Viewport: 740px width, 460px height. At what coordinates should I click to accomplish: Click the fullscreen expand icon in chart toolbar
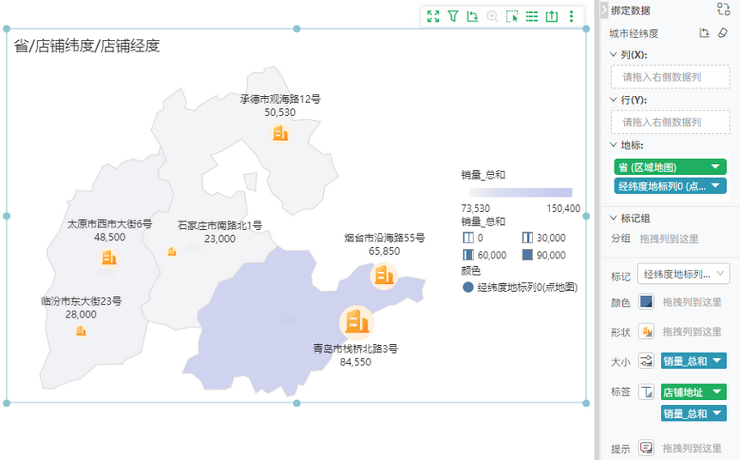pyautogui.click(x=433, y=16)
